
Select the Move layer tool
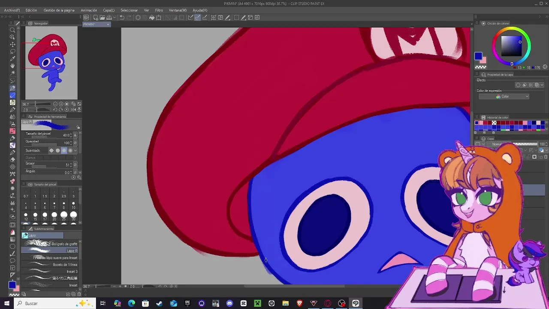click(x=12, y=44)
